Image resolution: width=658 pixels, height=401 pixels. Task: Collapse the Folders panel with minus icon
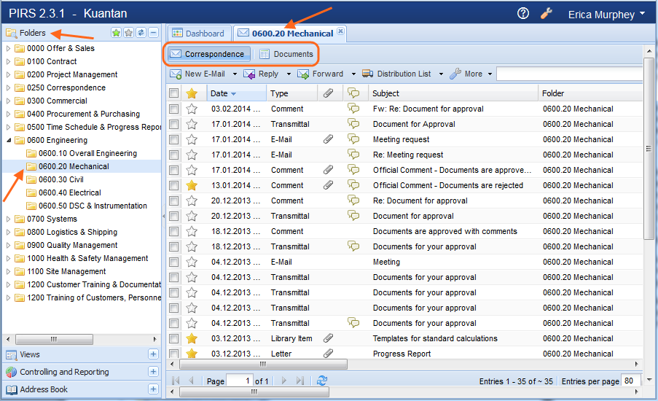[x=153, y=33]
